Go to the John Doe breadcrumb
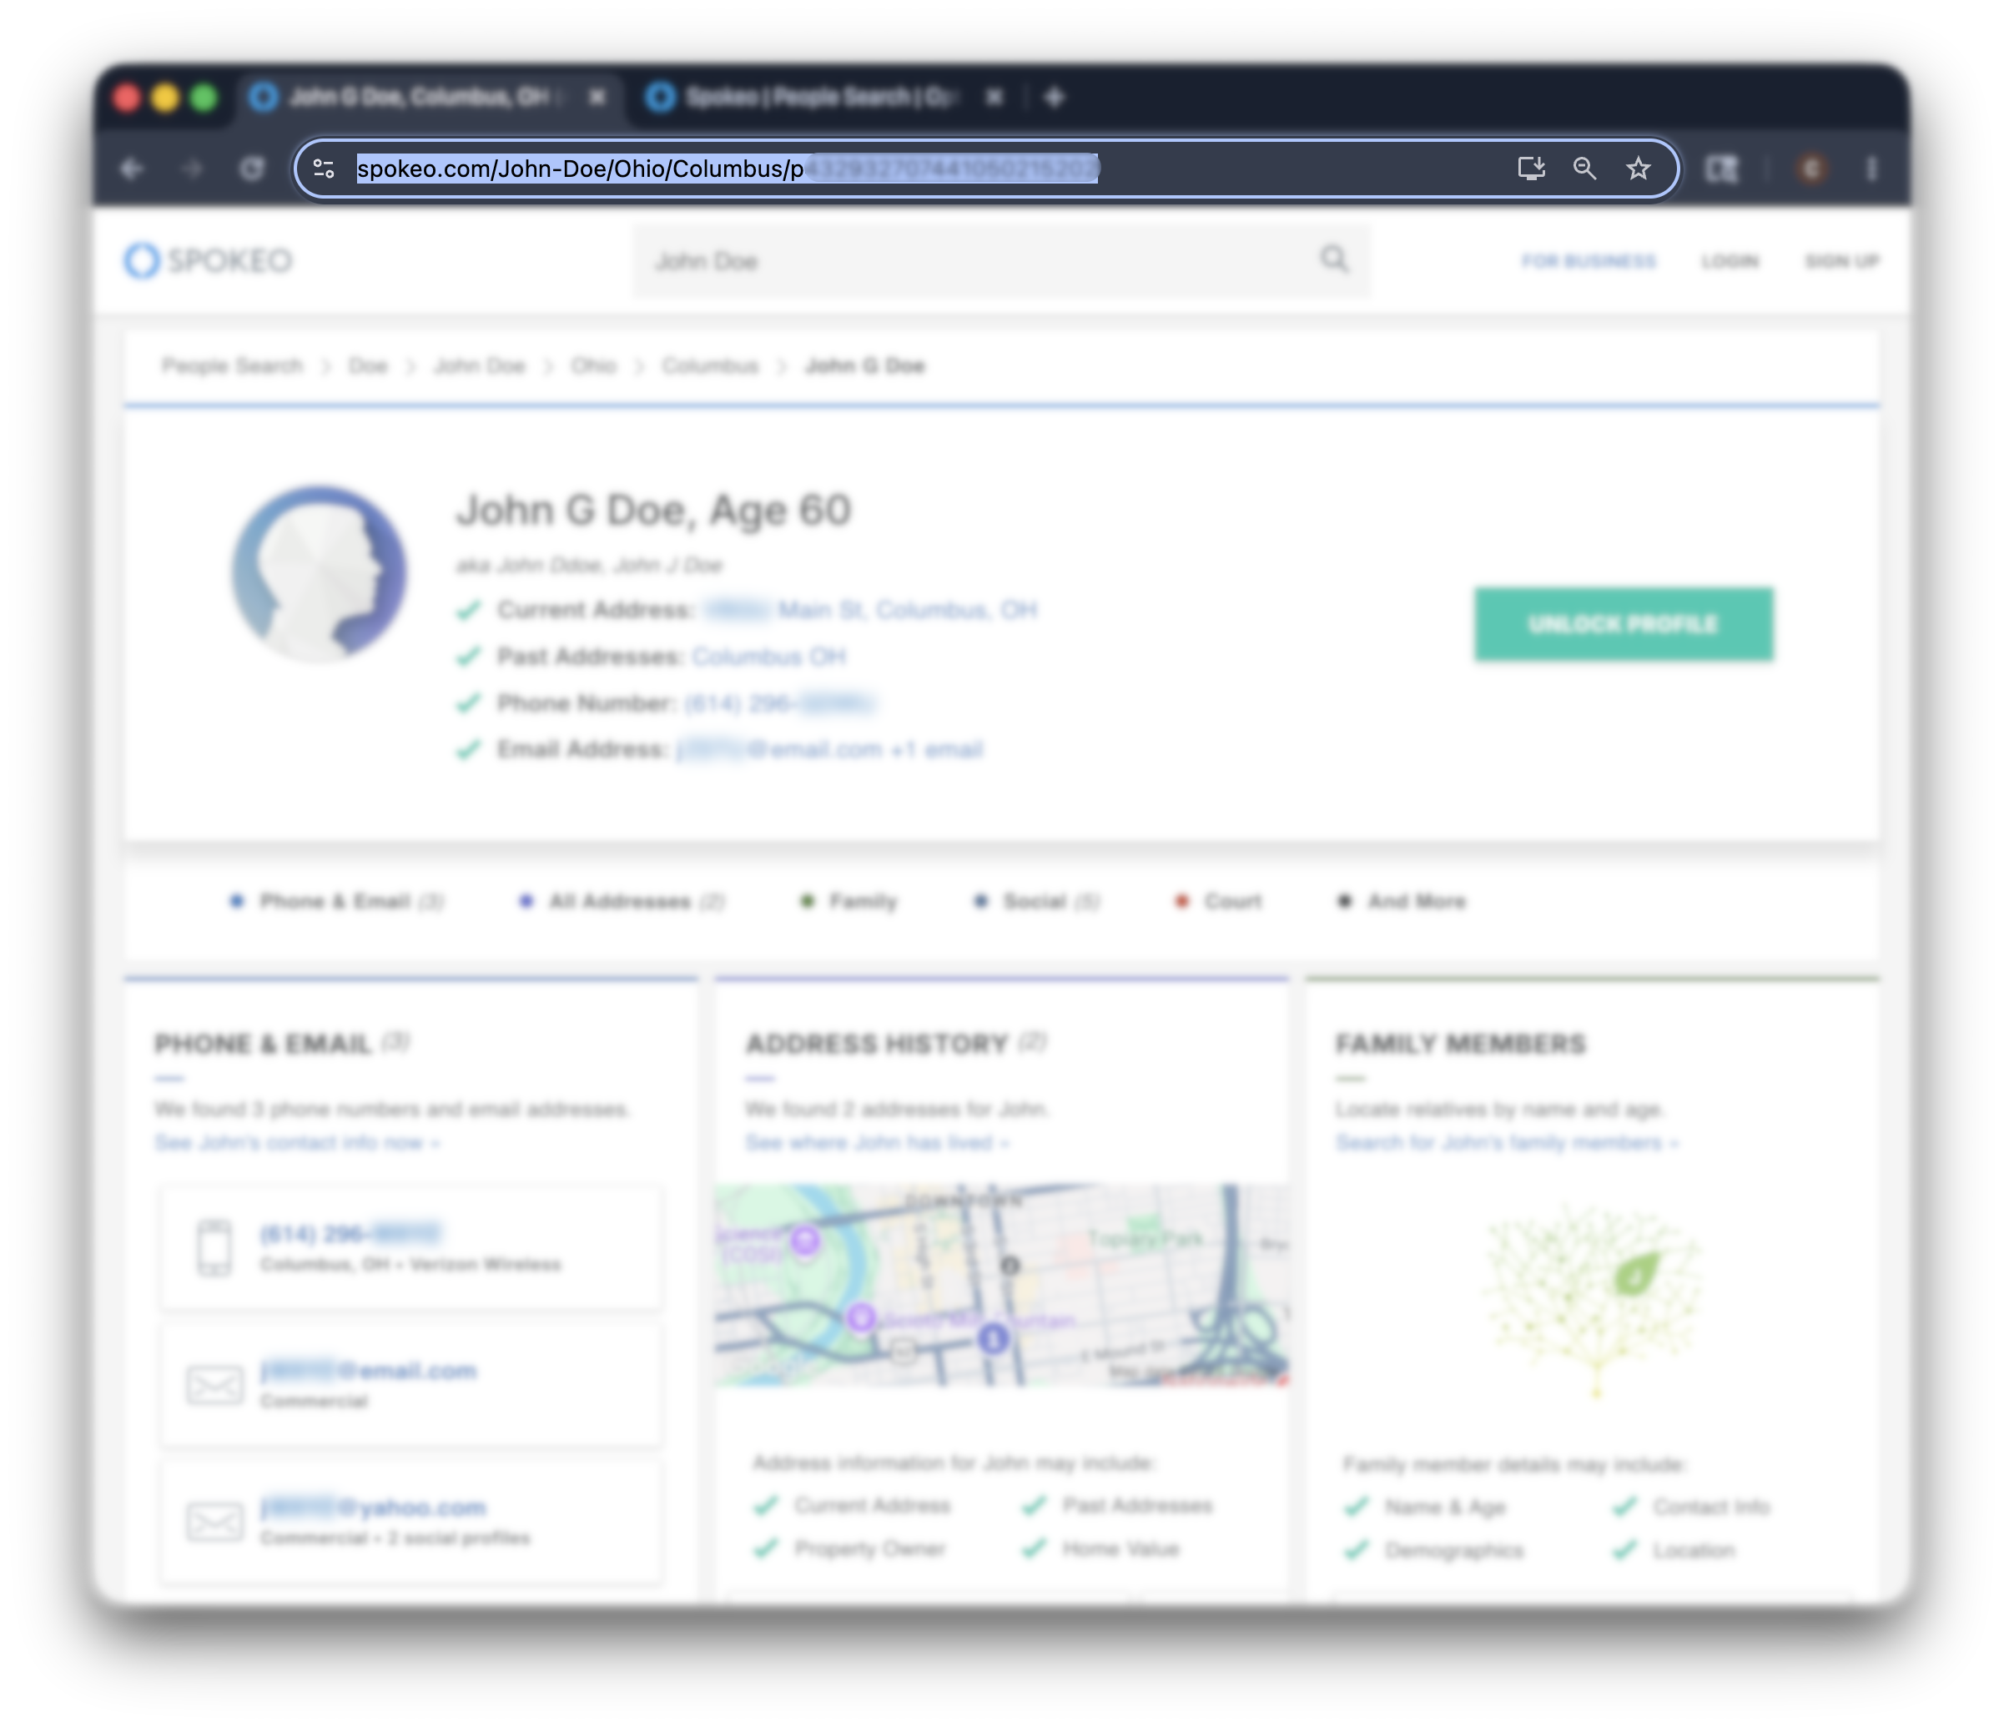 coord(480,365)
